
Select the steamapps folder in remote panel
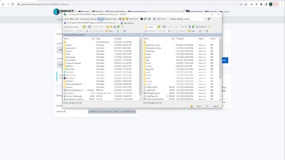tap(150, 51)
